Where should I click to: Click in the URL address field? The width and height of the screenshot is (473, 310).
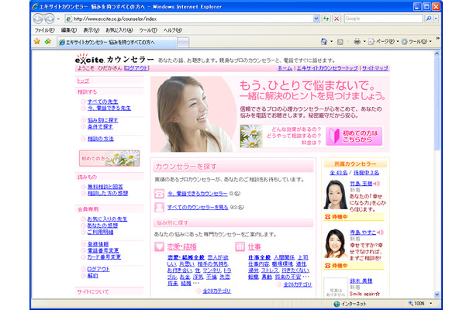[192, 19]
